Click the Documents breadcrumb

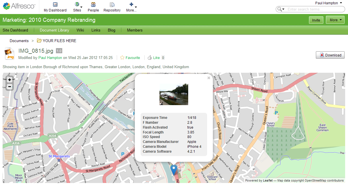19,41
